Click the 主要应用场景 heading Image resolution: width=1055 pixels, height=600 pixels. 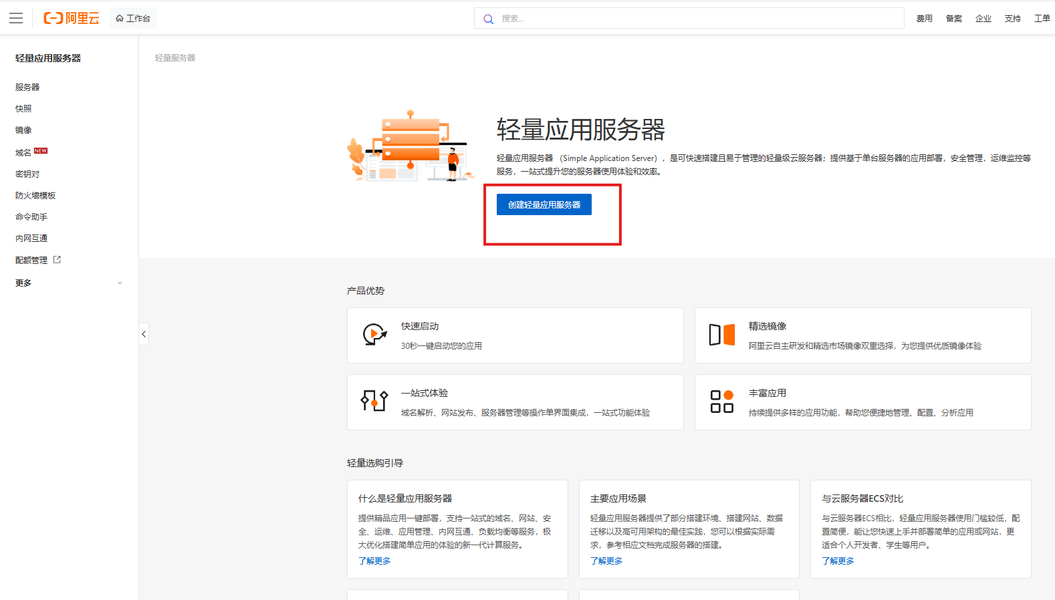(618, 498)
